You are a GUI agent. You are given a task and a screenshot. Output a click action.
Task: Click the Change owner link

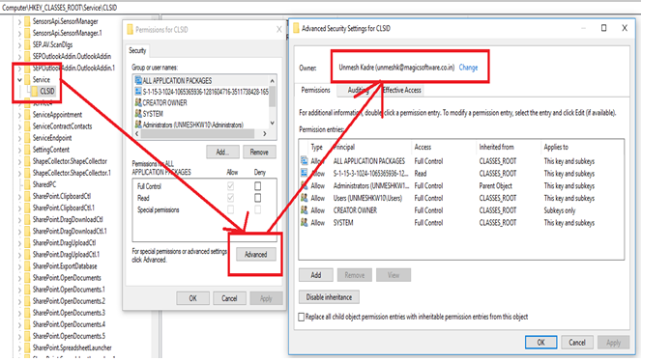pyautogui.click(x=468, y=68)
